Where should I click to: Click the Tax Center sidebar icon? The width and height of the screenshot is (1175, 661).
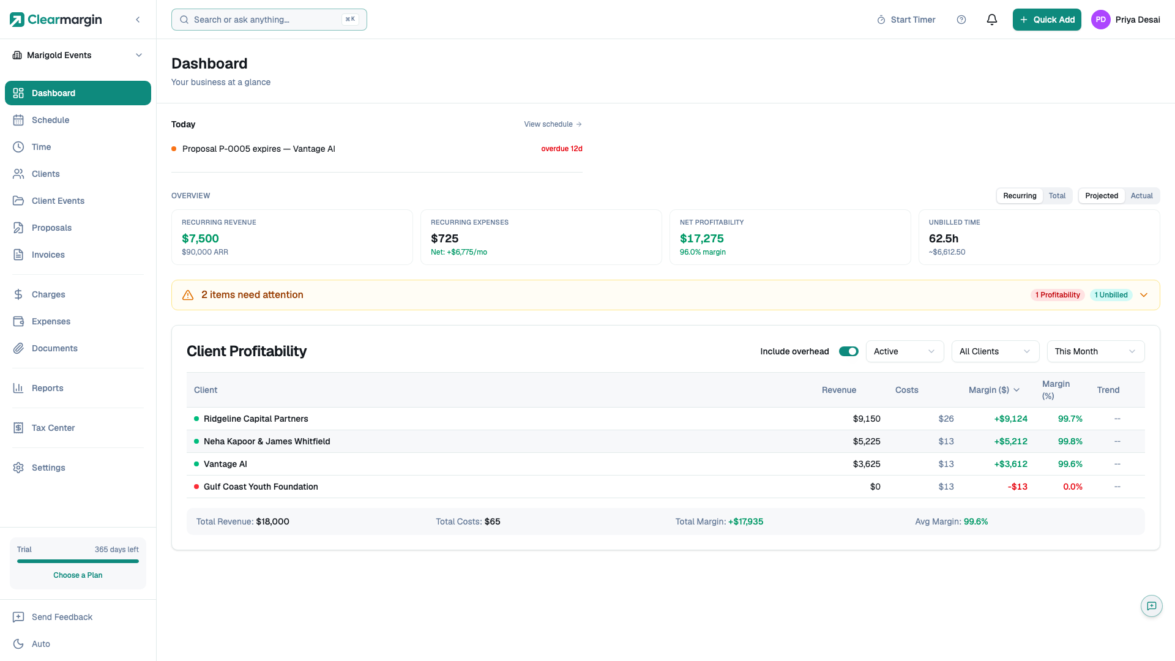[x=18, y=428]
